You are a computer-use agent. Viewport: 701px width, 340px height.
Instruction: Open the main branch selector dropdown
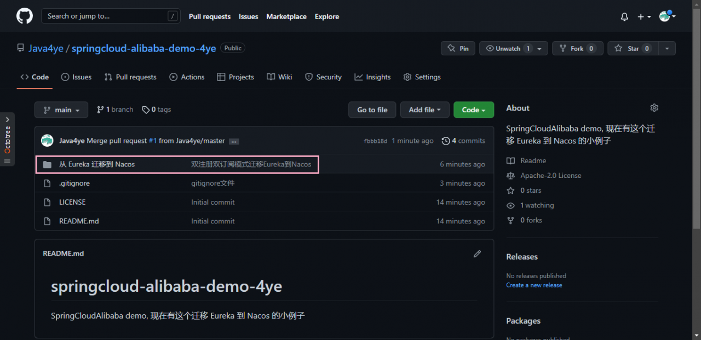point(61,110)
